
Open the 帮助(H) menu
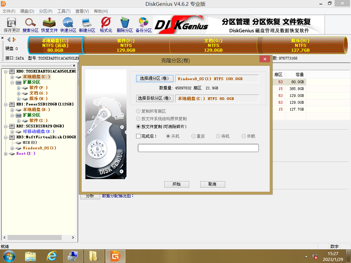tap(101, 11)
